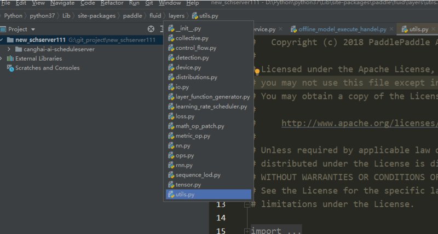Click the locate-in-project target icon
The image size is (438, 234).
(x=151, y=29)
